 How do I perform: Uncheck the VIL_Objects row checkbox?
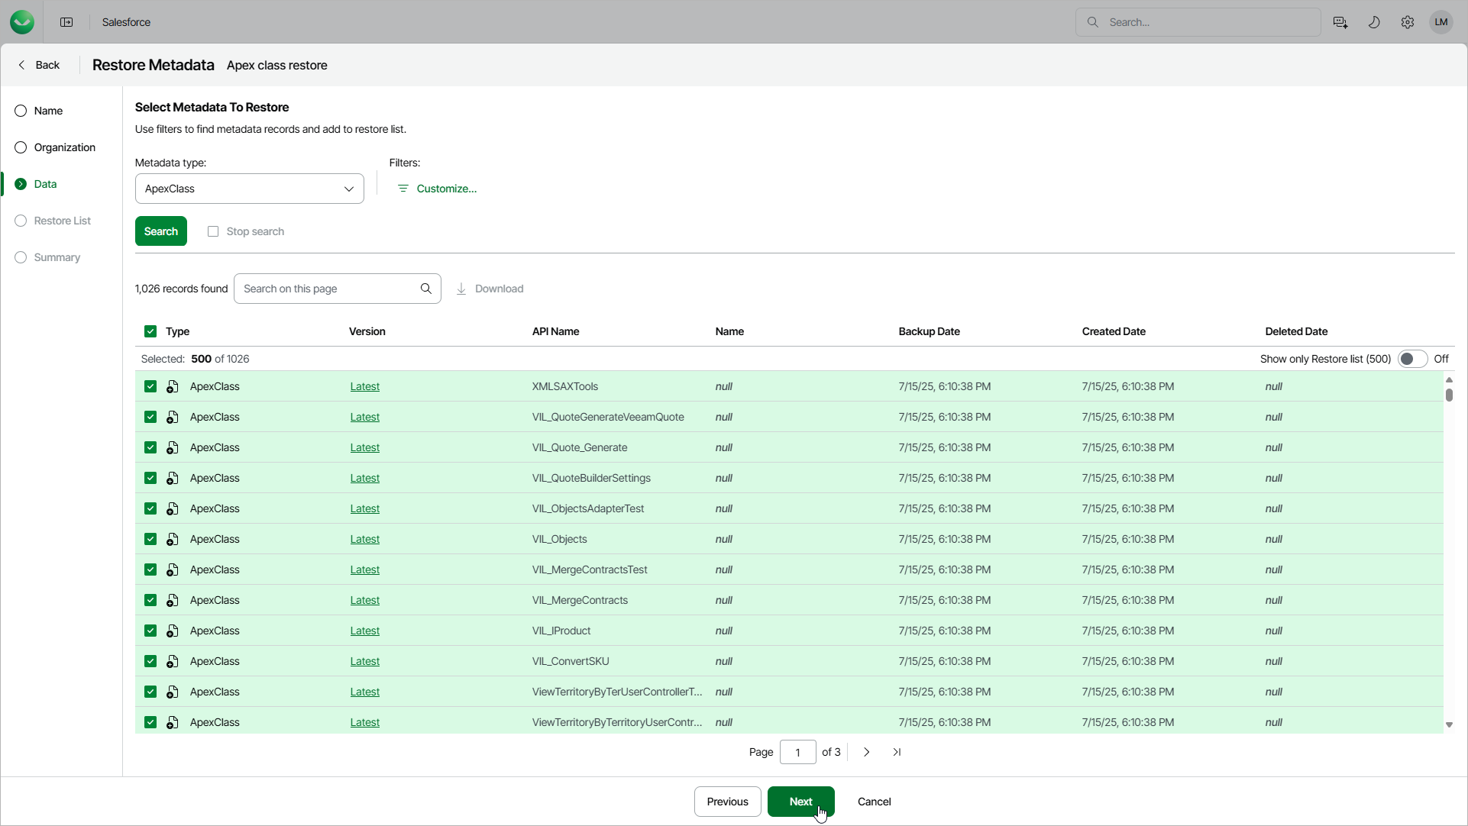pos(150,539)
